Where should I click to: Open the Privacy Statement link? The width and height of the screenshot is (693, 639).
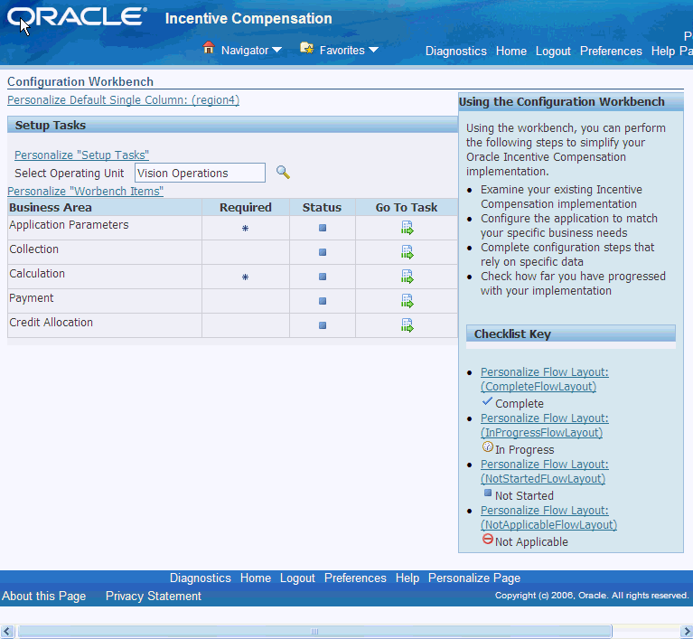[154, 597]
